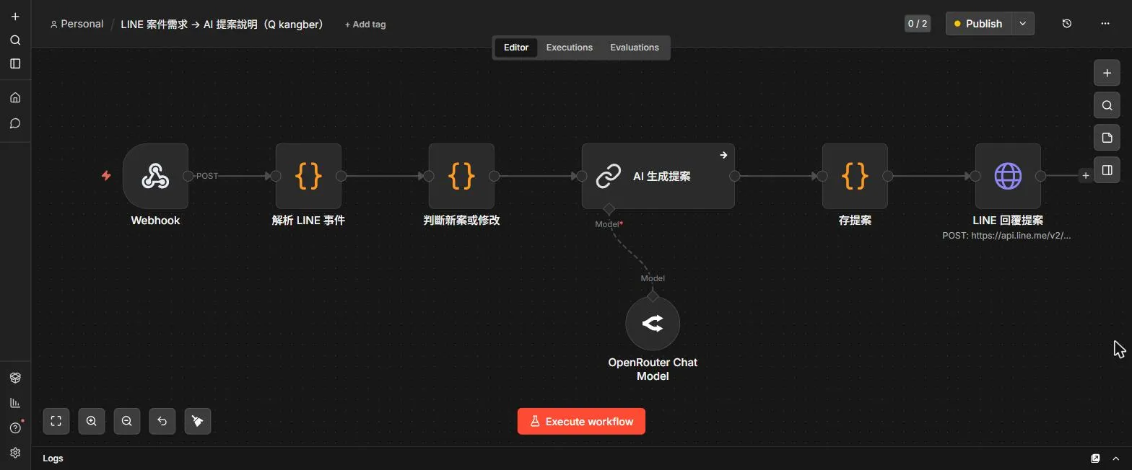Select the AI 生成提案 chain node

click(x=658, y=176)
